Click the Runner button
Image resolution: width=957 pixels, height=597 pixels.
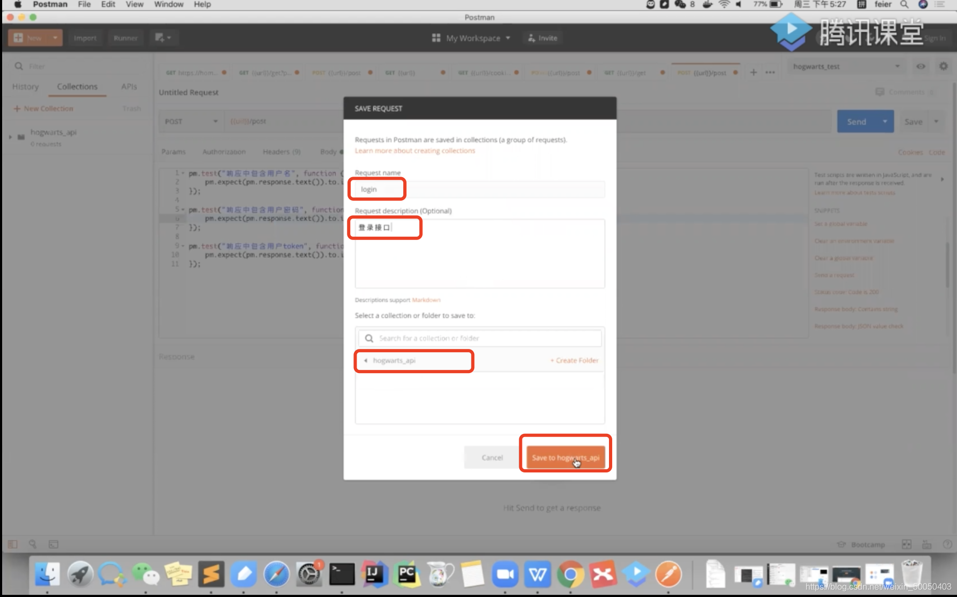(125, 38)
